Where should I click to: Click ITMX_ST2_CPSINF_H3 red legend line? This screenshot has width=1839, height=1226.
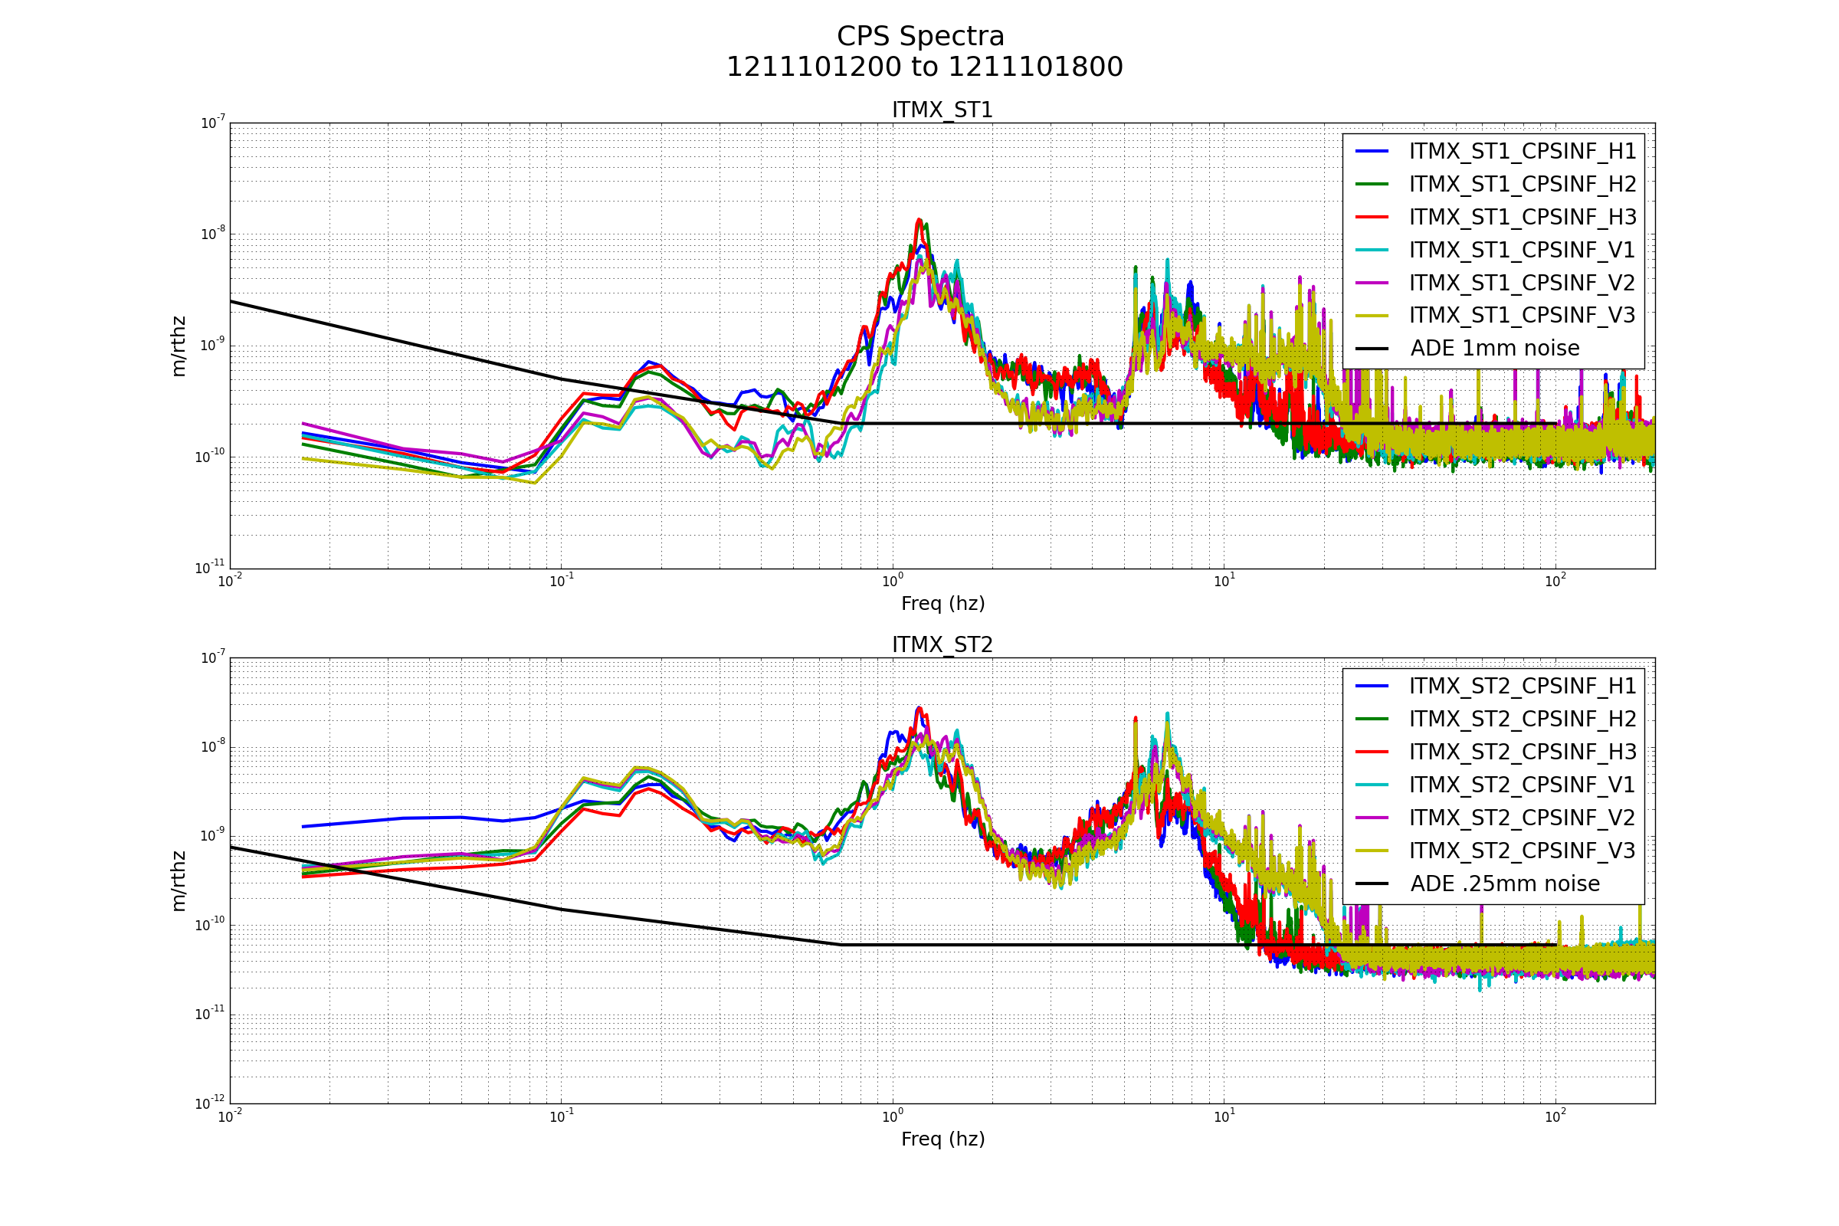click(x=1372, y=752)
